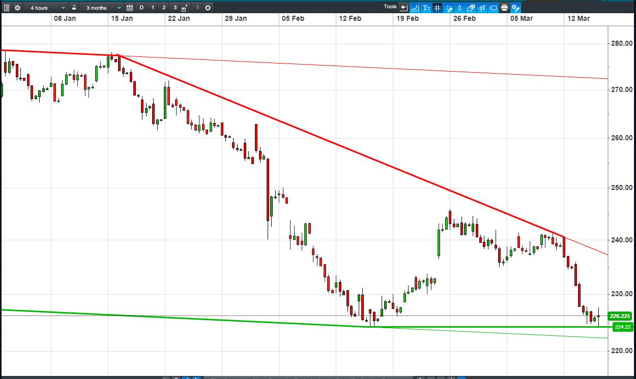Click the 12 Feb date axis label

[x=351, y=18]
